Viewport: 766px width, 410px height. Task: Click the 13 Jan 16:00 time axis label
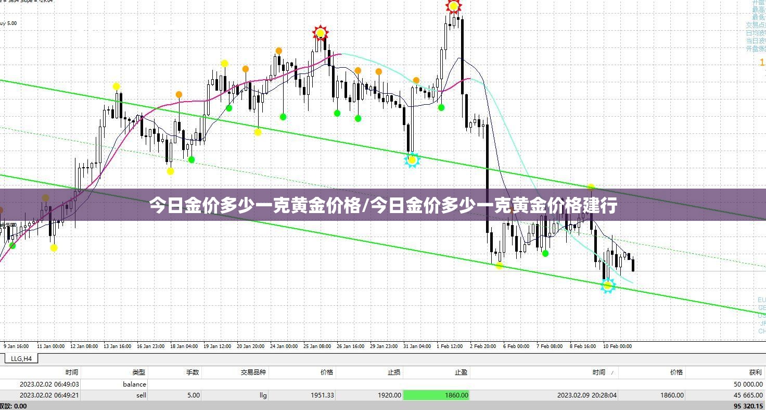pyautogui.click(x=117, y=346)
